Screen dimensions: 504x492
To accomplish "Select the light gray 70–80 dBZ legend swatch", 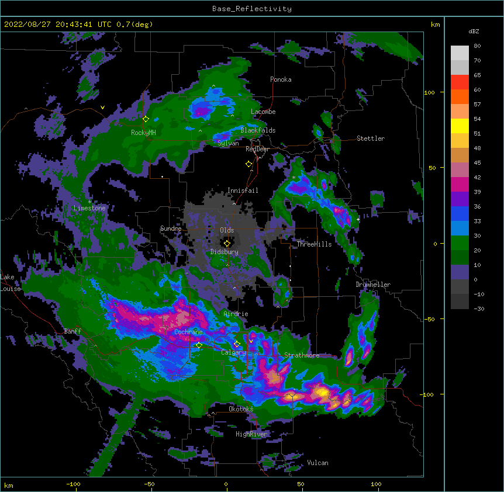I will point(460,53).
